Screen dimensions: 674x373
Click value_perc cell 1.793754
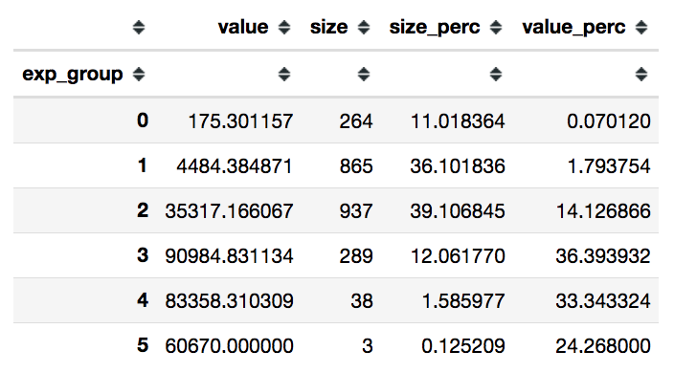pos(609,166)
